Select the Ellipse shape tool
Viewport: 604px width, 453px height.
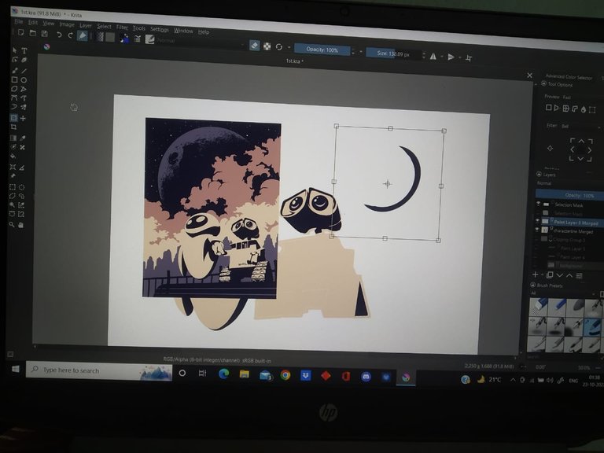click(x=24, y=80)
